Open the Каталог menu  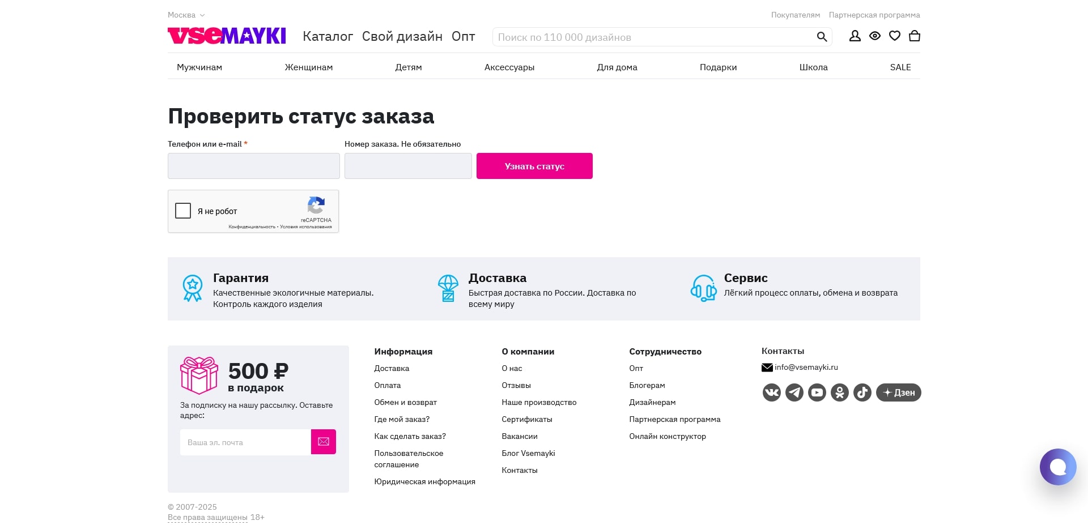(328, 36)
